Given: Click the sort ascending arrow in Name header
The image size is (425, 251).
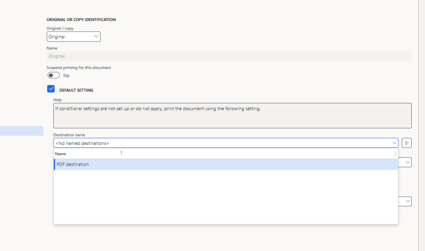Looking at the screenshot, I should tap(121, 153).
